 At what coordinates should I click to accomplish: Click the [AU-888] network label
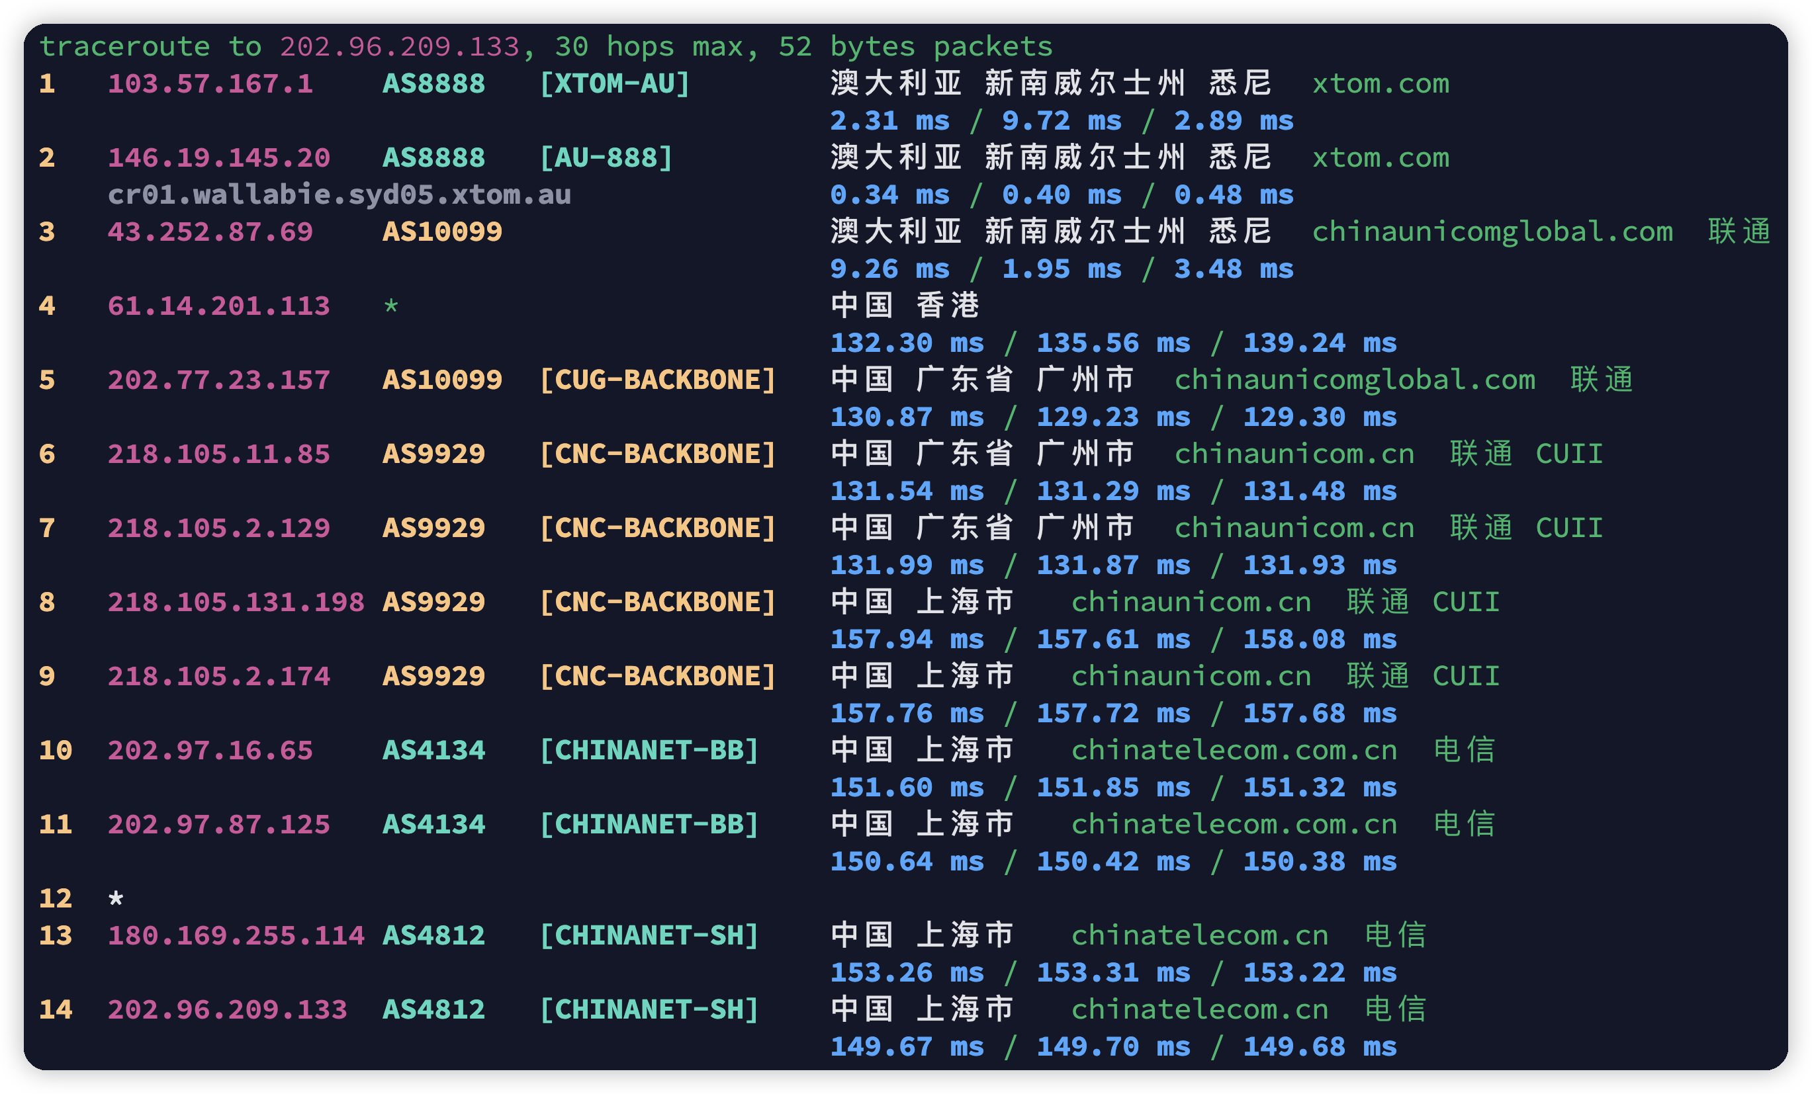[x=606, y=158]
